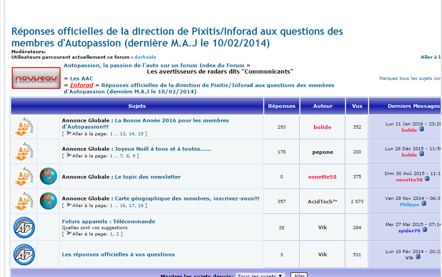Go to page 16 of the 'Carte géographique' topic
442x277 pixels.
(122, 206)
